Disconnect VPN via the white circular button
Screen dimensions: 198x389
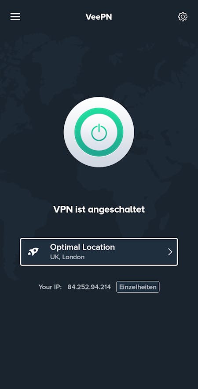click(99, 132)
